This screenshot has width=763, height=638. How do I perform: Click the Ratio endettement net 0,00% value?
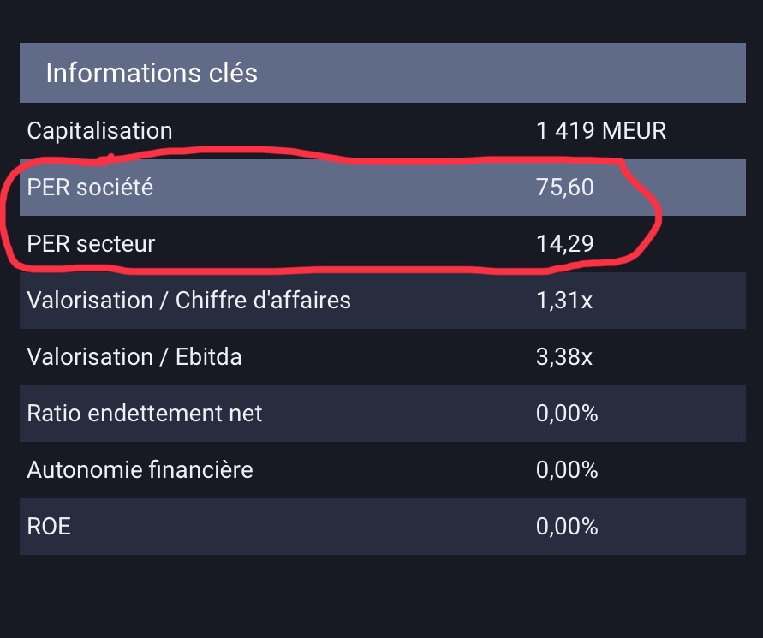click(x=567, y=414)
